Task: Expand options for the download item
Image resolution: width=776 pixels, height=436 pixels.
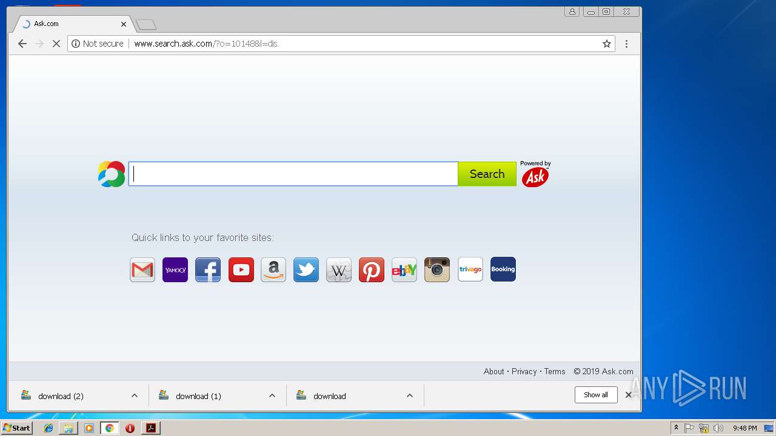Action: click(x=410, y=396)
